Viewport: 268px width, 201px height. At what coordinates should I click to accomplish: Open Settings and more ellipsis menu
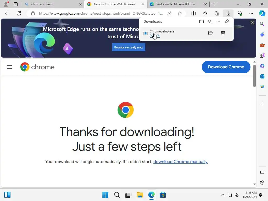tap(251, 13)
